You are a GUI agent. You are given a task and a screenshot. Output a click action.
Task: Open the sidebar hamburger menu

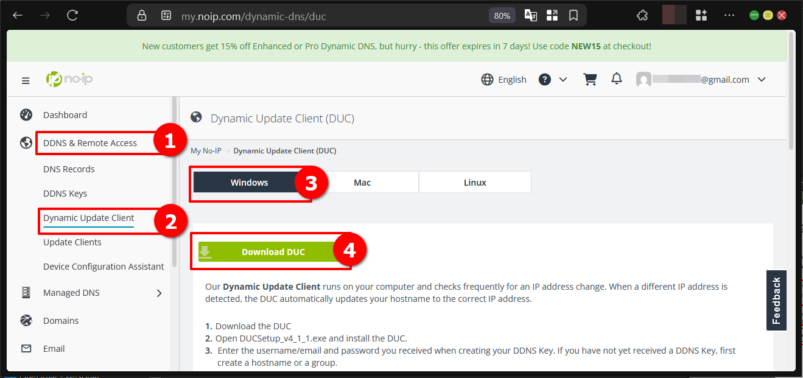point(25,79)
